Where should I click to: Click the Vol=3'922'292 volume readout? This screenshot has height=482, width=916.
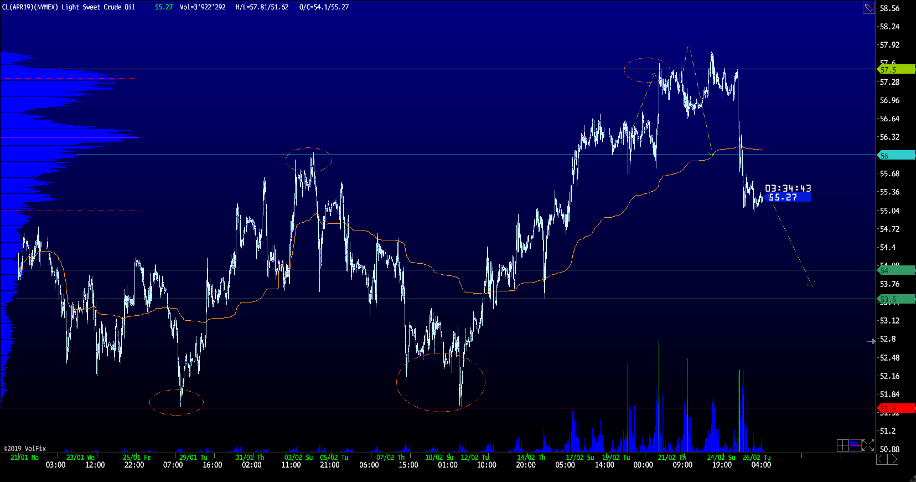[x=203, y=7]
